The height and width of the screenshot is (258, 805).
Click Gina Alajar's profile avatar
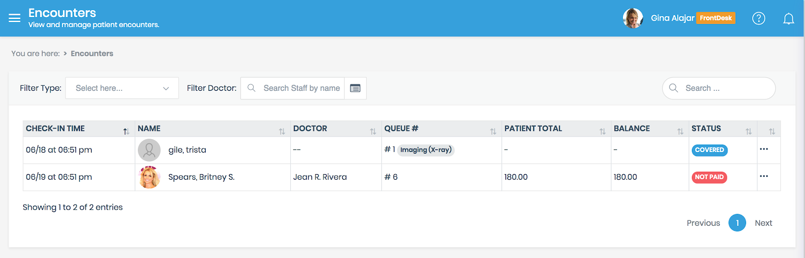(x=632, y=18)
